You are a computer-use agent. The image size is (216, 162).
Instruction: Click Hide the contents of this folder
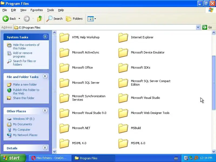26,46
